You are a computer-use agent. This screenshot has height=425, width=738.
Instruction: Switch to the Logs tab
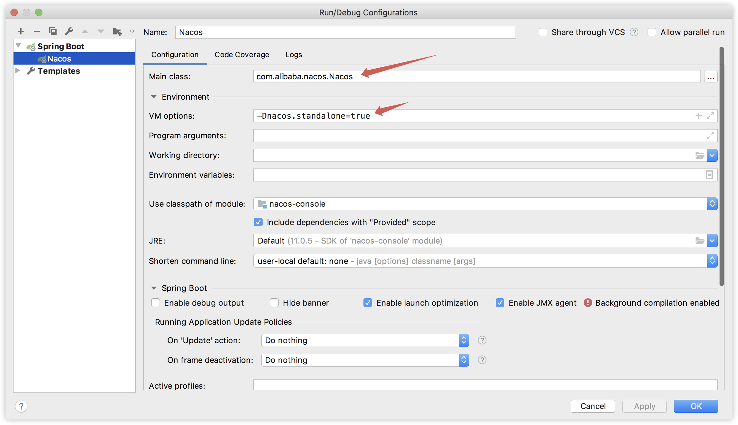pyautogui.click(x=293, y=55)
